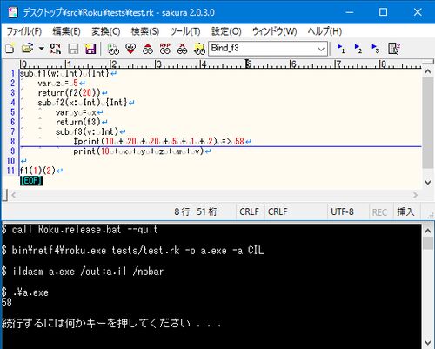This screenshot has height=349, width=435.
Task: Click the editor vertical scrollbar down arrow
Action: click(x=428, y=182)
